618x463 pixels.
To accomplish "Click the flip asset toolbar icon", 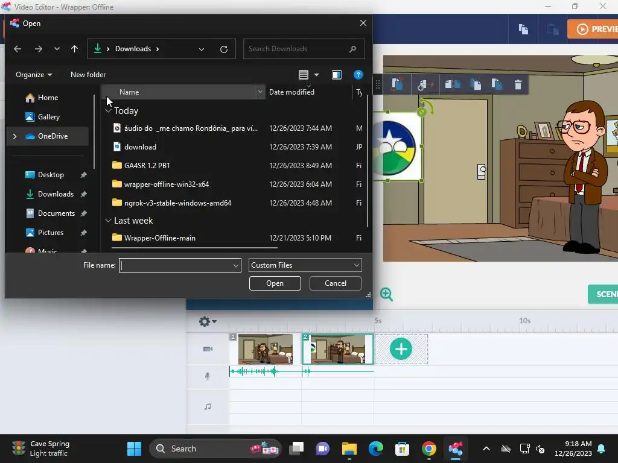I will (x=453, y=84).
